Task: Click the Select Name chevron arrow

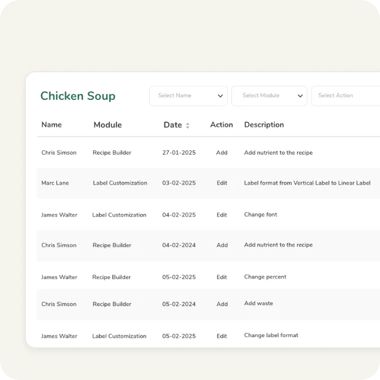Action: 220,96
